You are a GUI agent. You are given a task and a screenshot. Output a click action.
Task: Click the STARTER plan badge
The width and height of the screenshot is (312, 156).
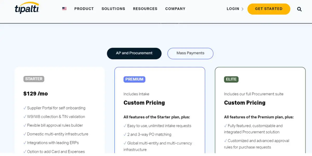(x=34, y=79)
